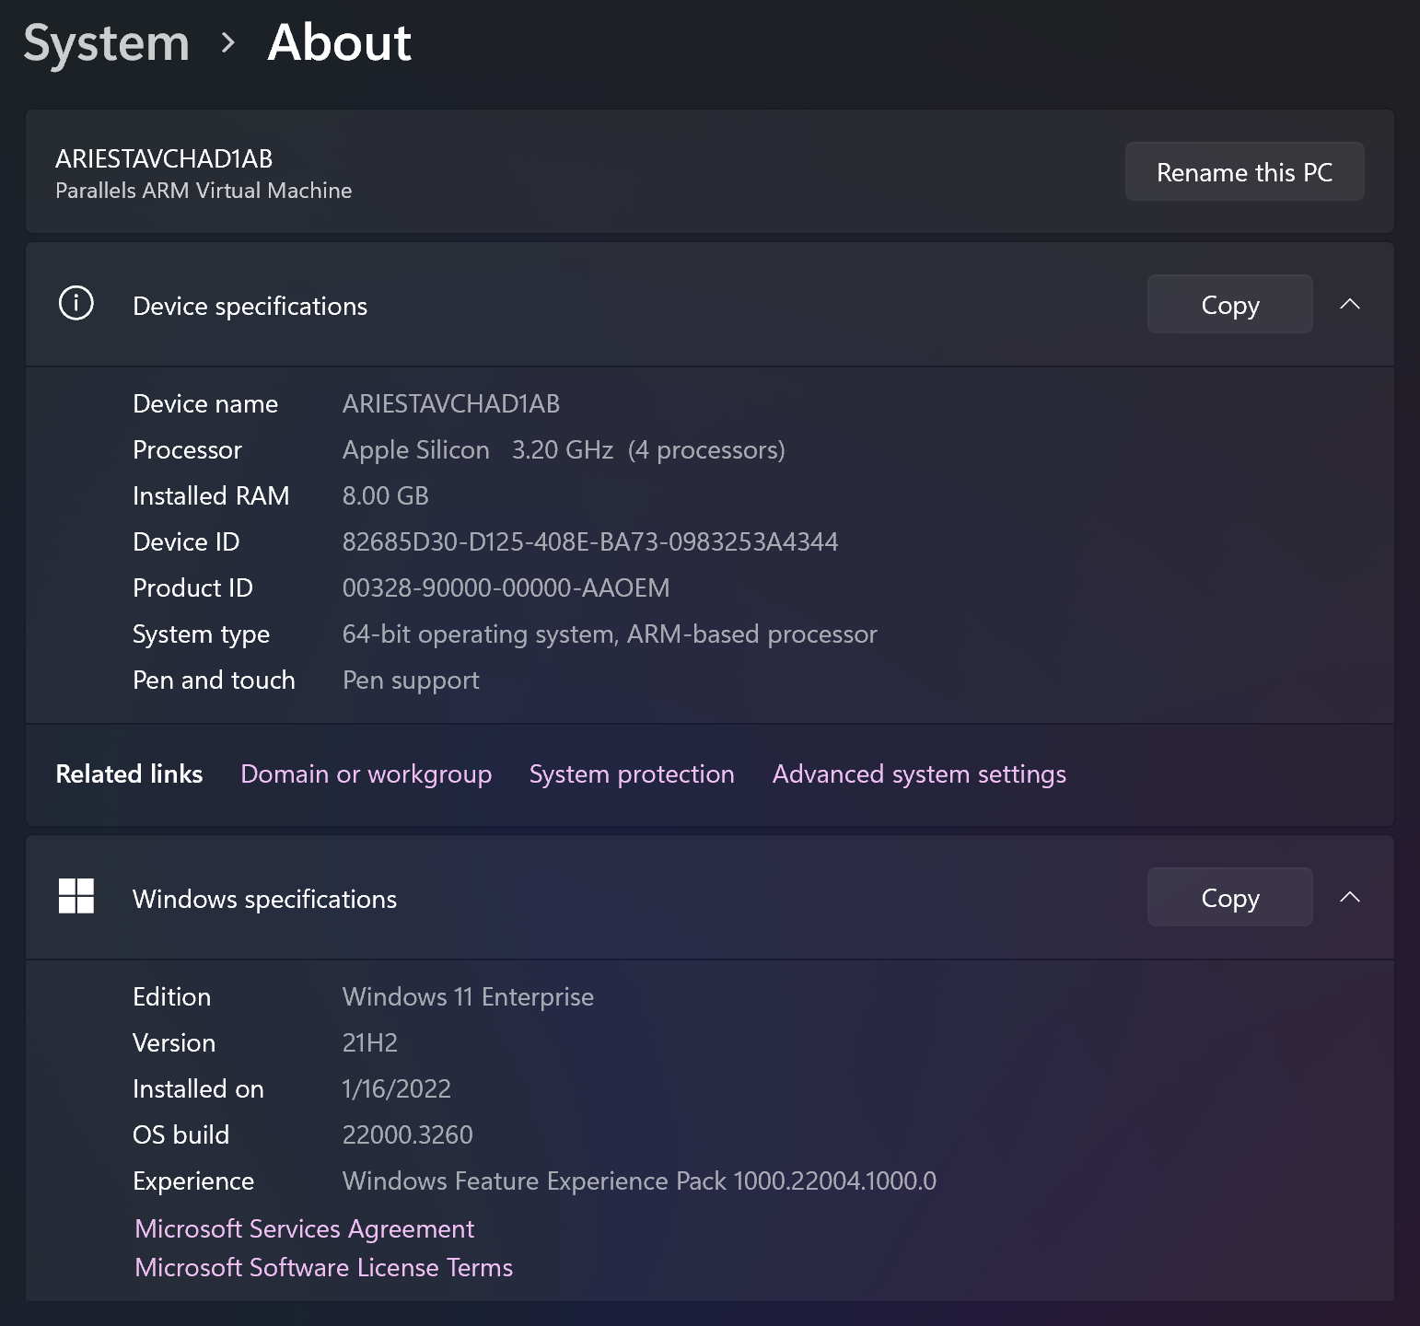Copy the Windows specifications details

coord(1229,897)
